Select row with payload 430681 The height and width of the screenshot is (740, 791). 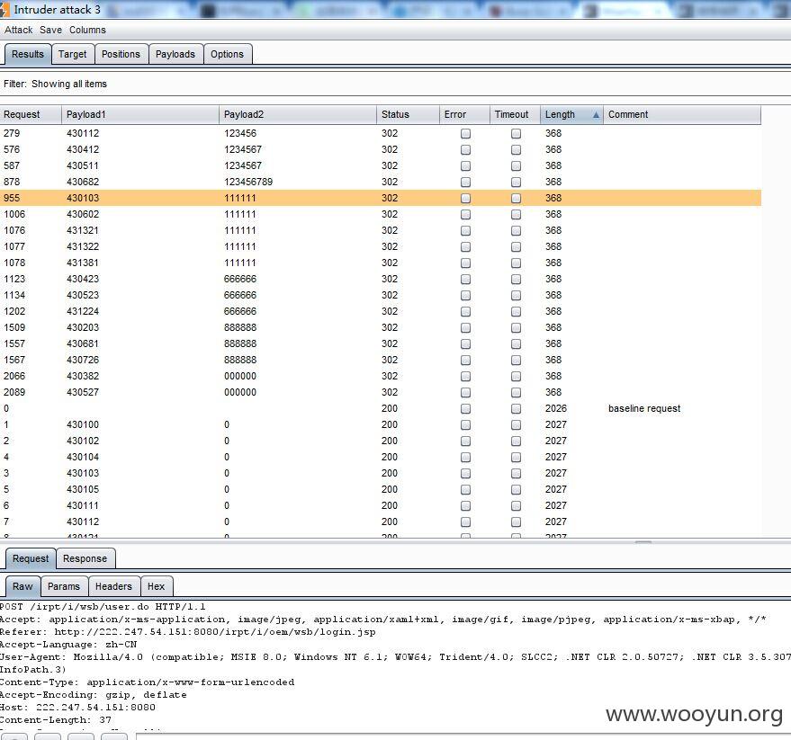click(x=381, y=343)
